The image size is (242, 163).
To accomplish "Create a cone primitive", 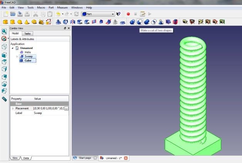I will [x=27, y=22].
